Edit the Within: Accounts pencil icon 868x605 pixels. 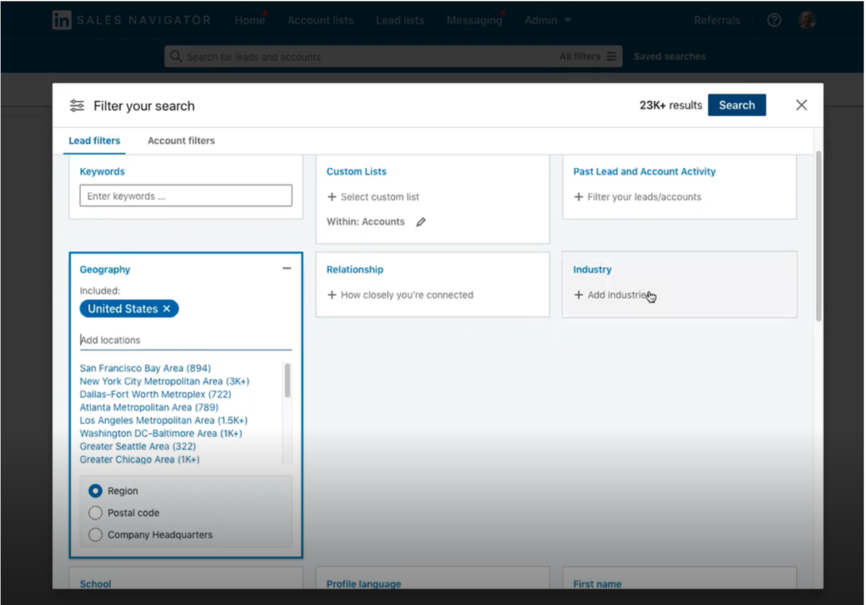tap(421, 222)
